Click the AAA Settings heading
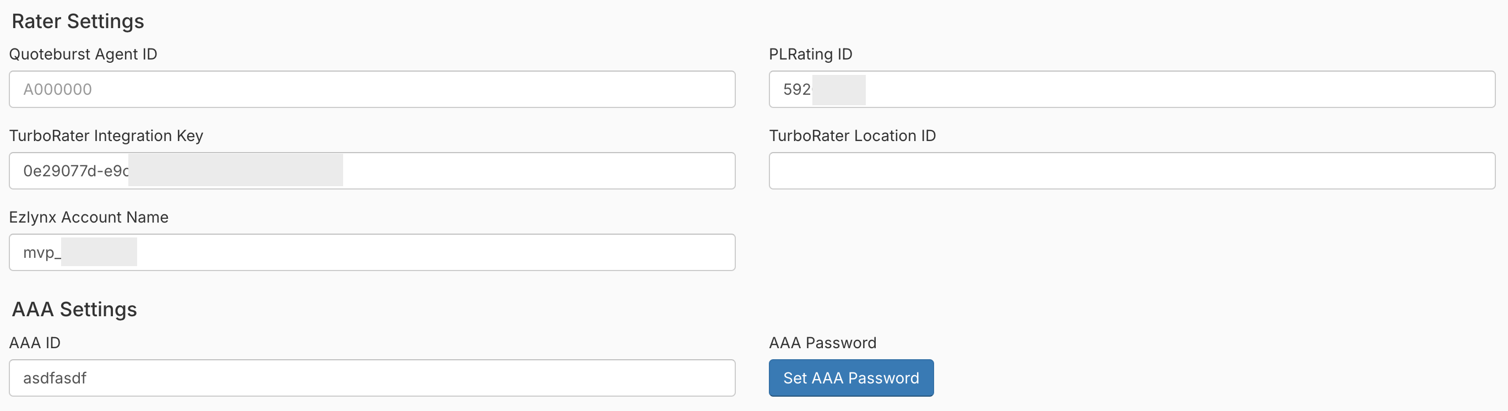Image resolution: width=1508 pixels, height=411 pixels. pyautogui.click(x=74, y=309)
